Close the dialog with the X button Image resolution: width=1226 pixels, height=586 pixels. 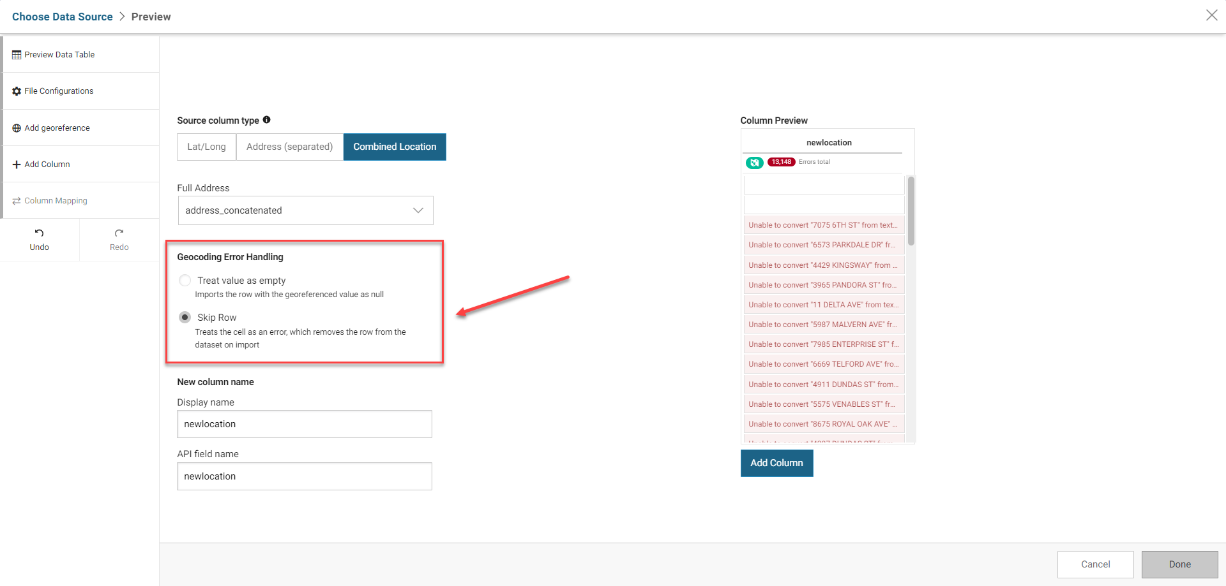click(1211, 15)
